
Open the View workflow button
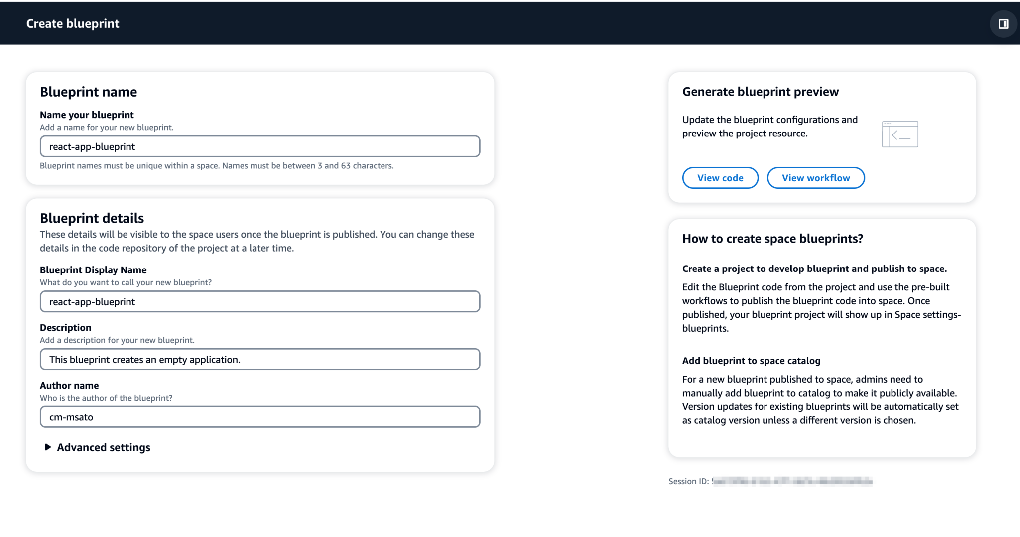[816, 178]
